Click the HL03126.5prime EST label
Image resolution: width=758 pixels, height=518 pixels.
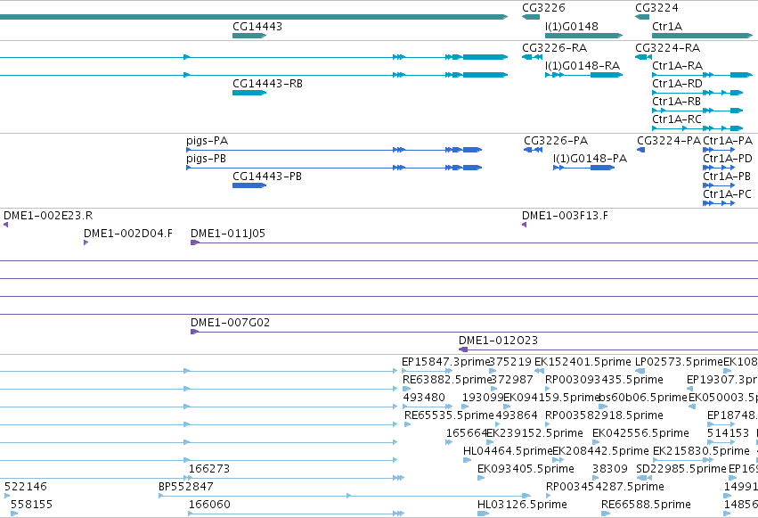pyautogui.click(x=522, y=505)
